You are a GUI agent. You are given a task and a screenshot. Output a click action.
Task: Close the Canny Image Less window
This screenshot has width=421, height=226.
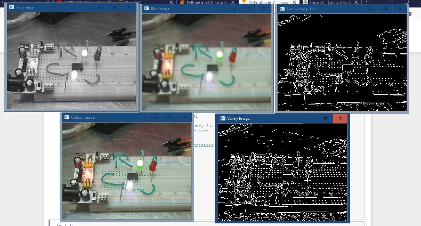coord(400,9)
